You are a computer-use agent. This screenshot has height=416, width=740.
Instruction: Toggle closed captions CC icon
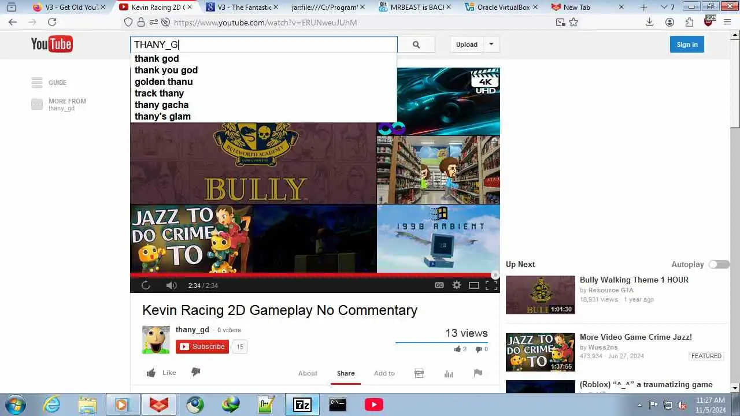click(x=439, y=285)
